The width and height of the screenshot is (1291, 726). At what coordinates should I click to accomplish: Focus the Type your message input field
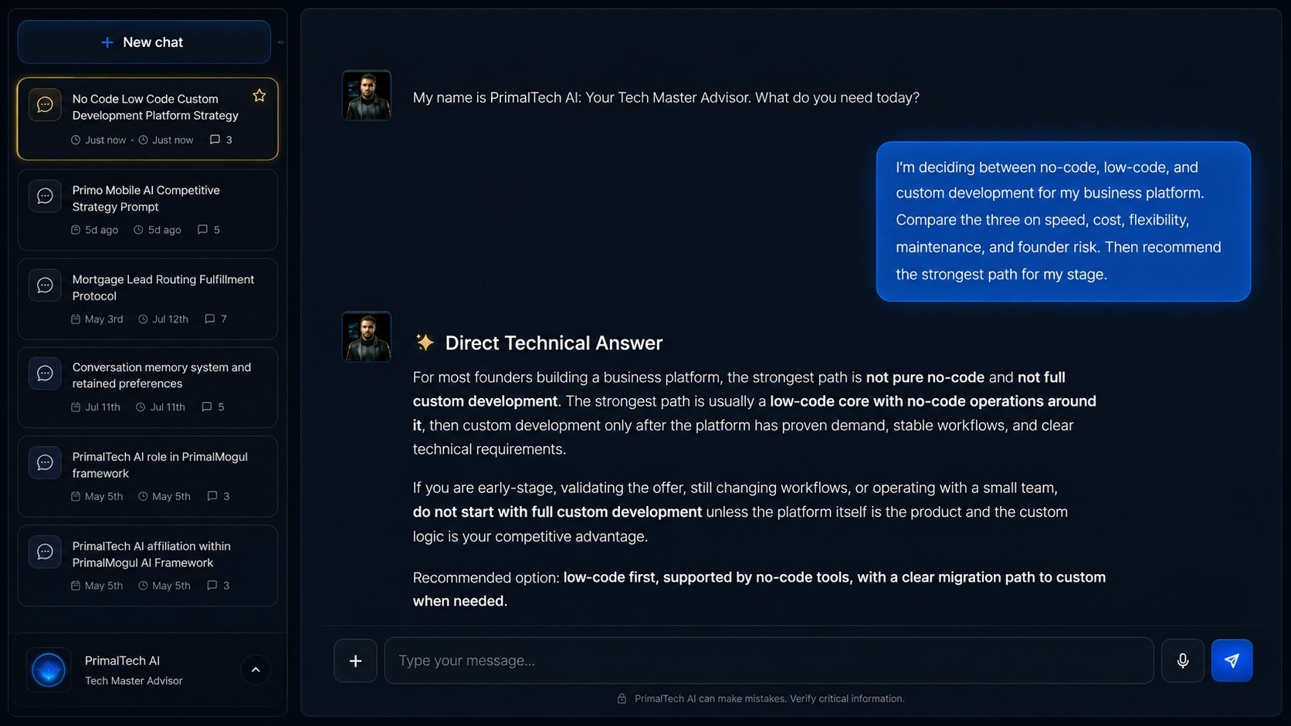pyautogui.click(x=769, y=660)
